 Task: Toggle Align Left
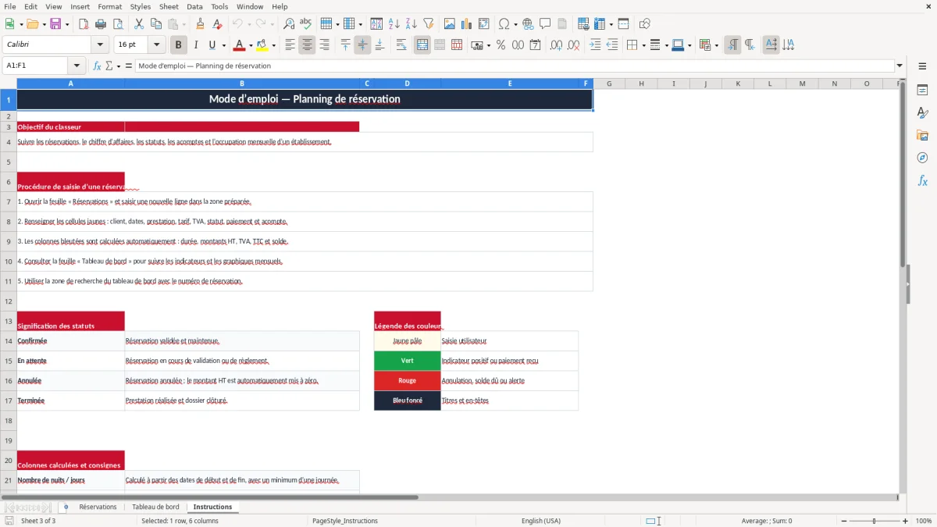[290, 45]
